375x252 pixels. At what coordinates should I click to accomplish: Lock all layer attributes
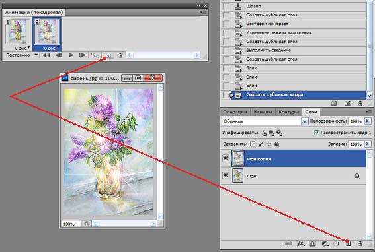click(276, 144)
